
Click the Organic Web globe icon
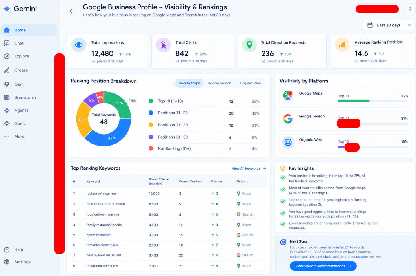288,142
